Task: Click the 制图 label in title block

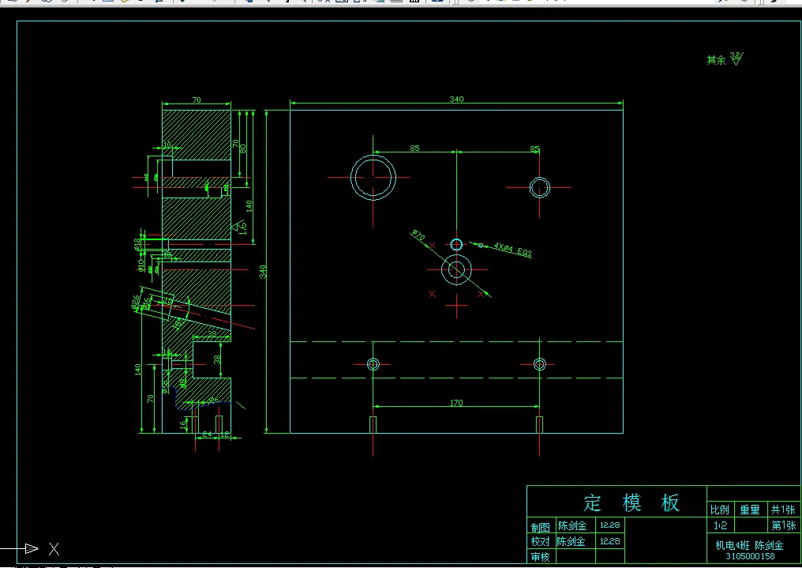Action: (540, 527)
